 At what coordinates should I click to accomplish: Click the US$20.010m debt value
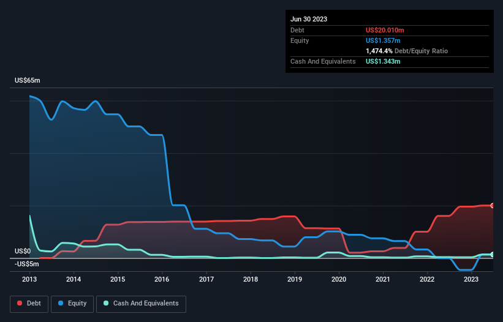pyautogui.click(x=385, y=30)
